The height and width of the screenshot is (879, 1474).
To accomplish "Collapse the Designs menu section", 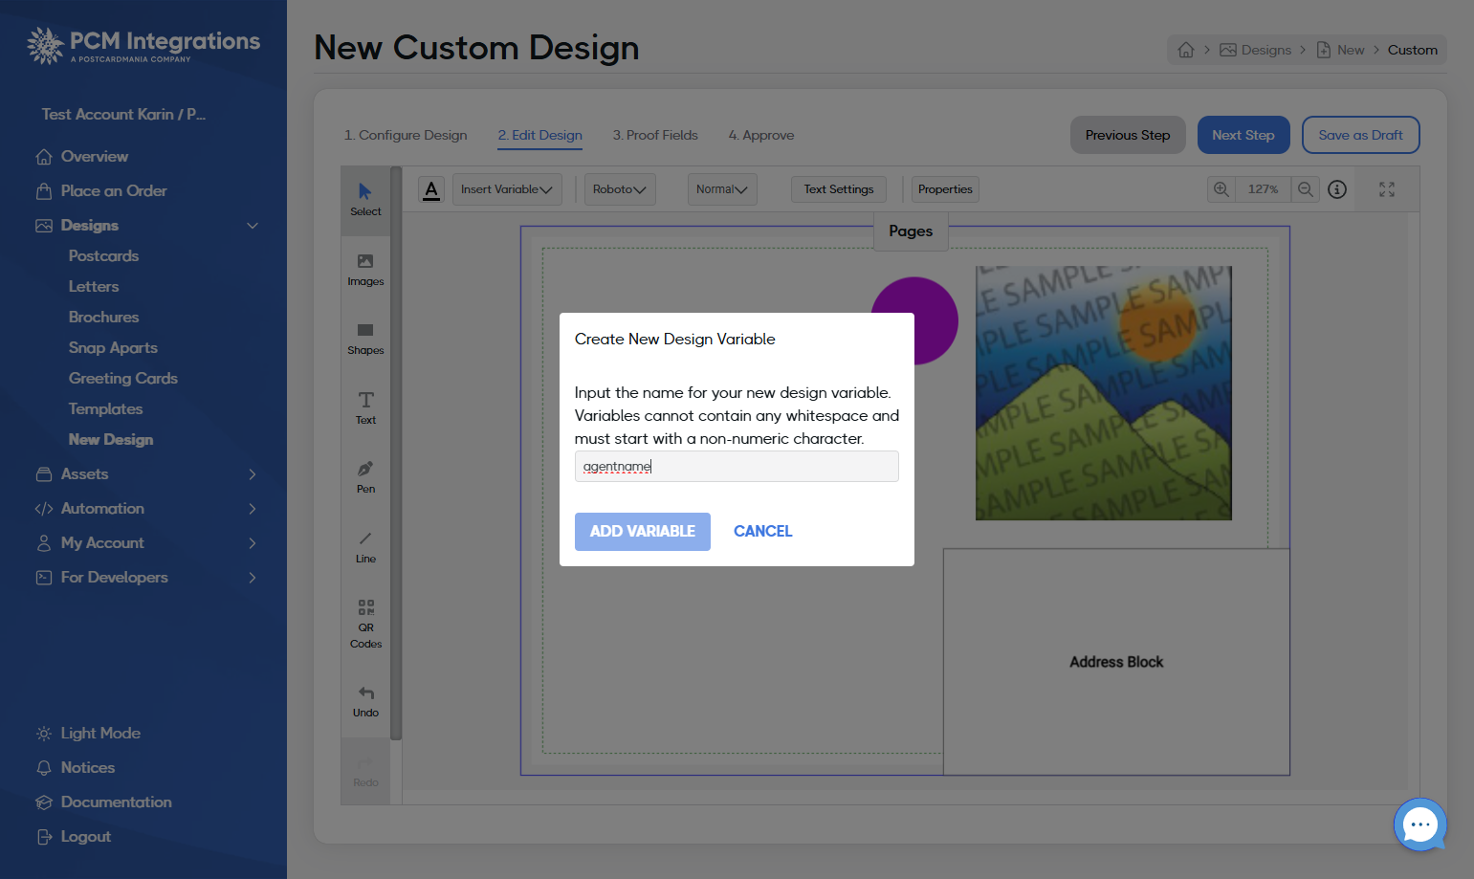I will (253, 226).
